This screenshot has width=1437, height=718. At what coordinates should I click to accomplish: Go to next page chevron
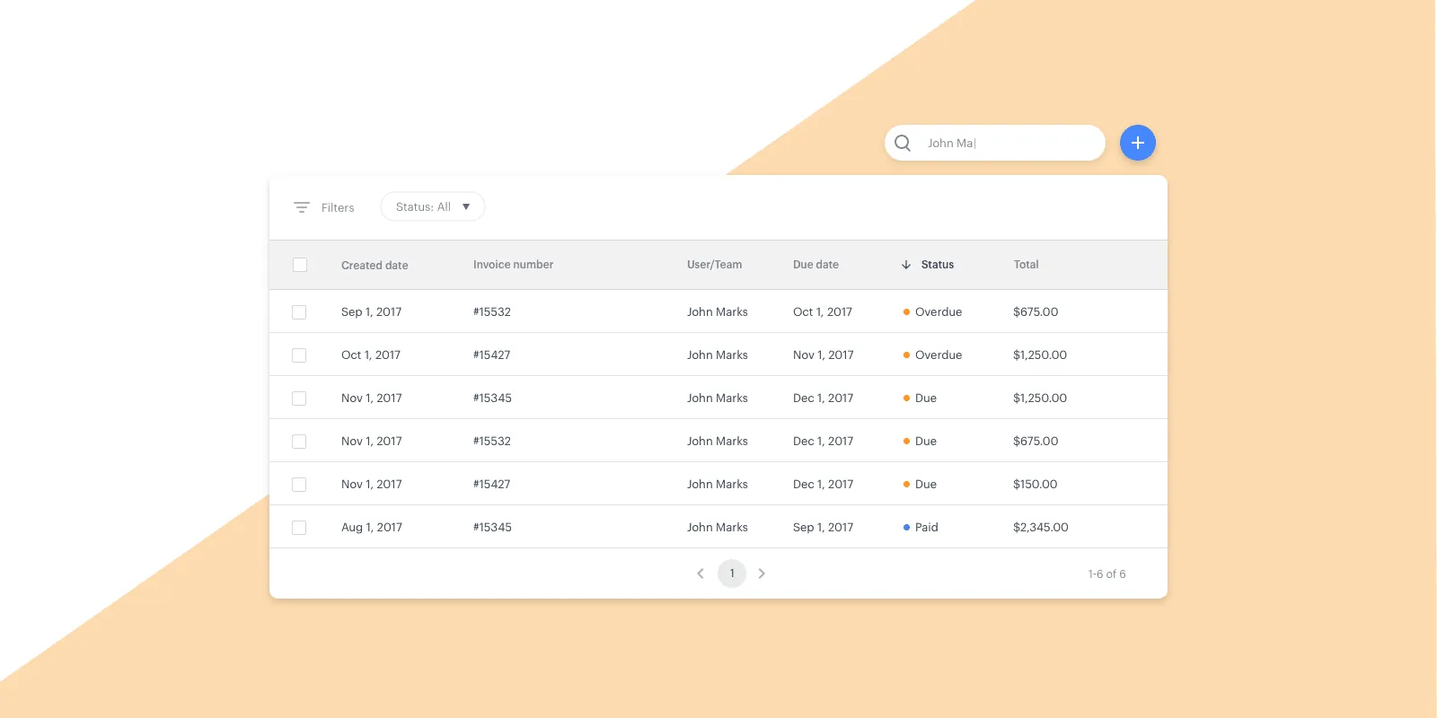[762, 574]
